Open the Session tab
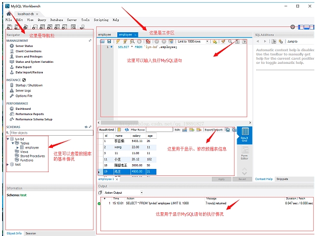317x236 pixels. [31, 233]
